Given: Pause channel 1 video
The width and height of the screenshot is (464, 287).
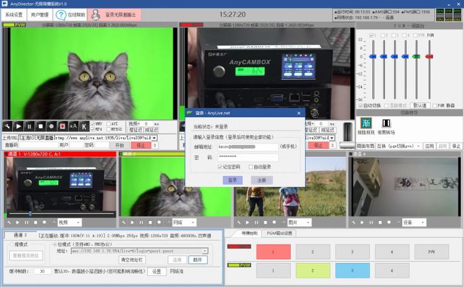Looking at the screenshot, I should (27, 222).
